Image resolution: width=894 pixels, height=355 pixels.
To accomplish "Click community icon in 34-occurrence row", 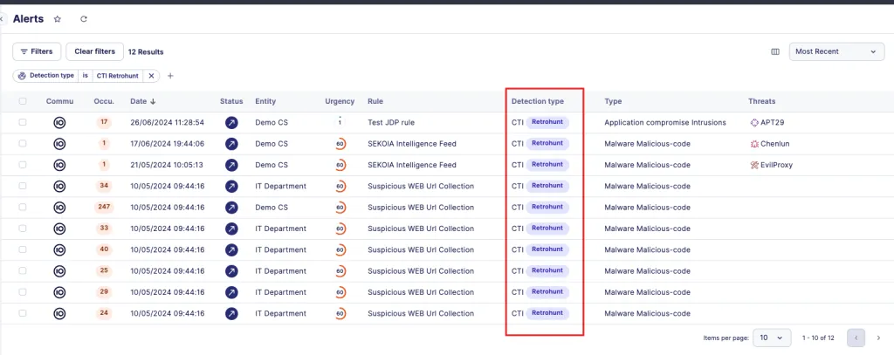I will pyautogui.click(x=59, y=186).
